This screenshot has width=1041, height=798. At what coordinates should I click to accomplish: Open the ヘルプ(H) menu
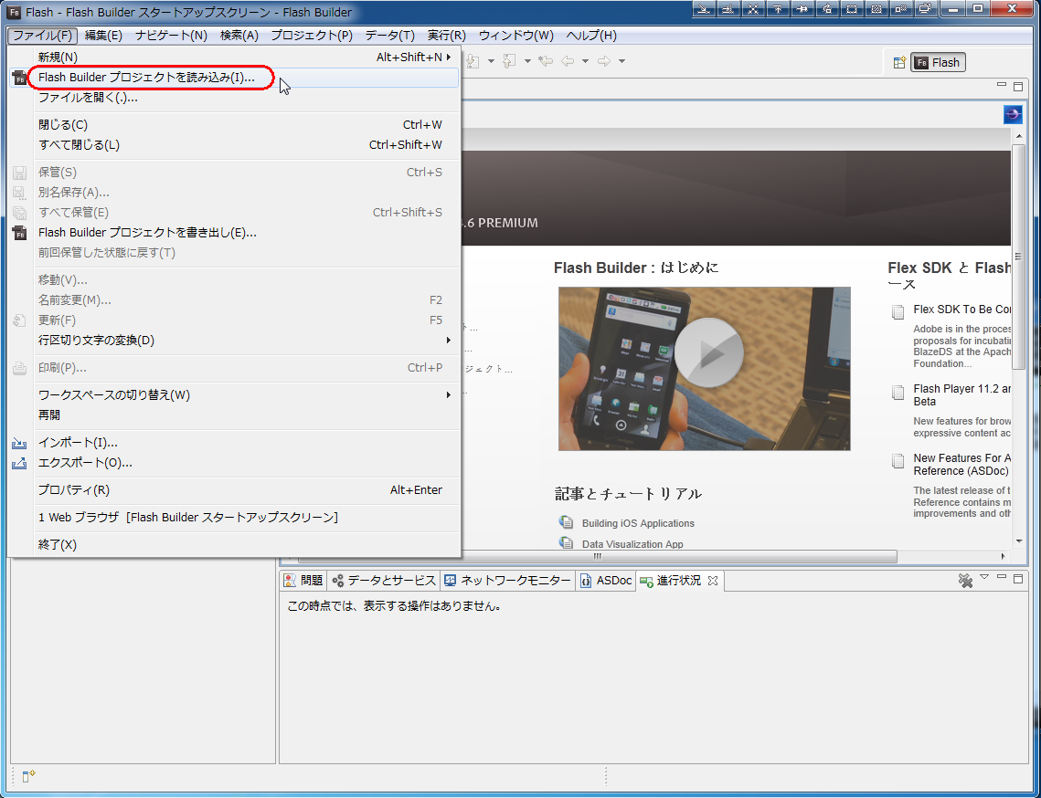(590, 36)
